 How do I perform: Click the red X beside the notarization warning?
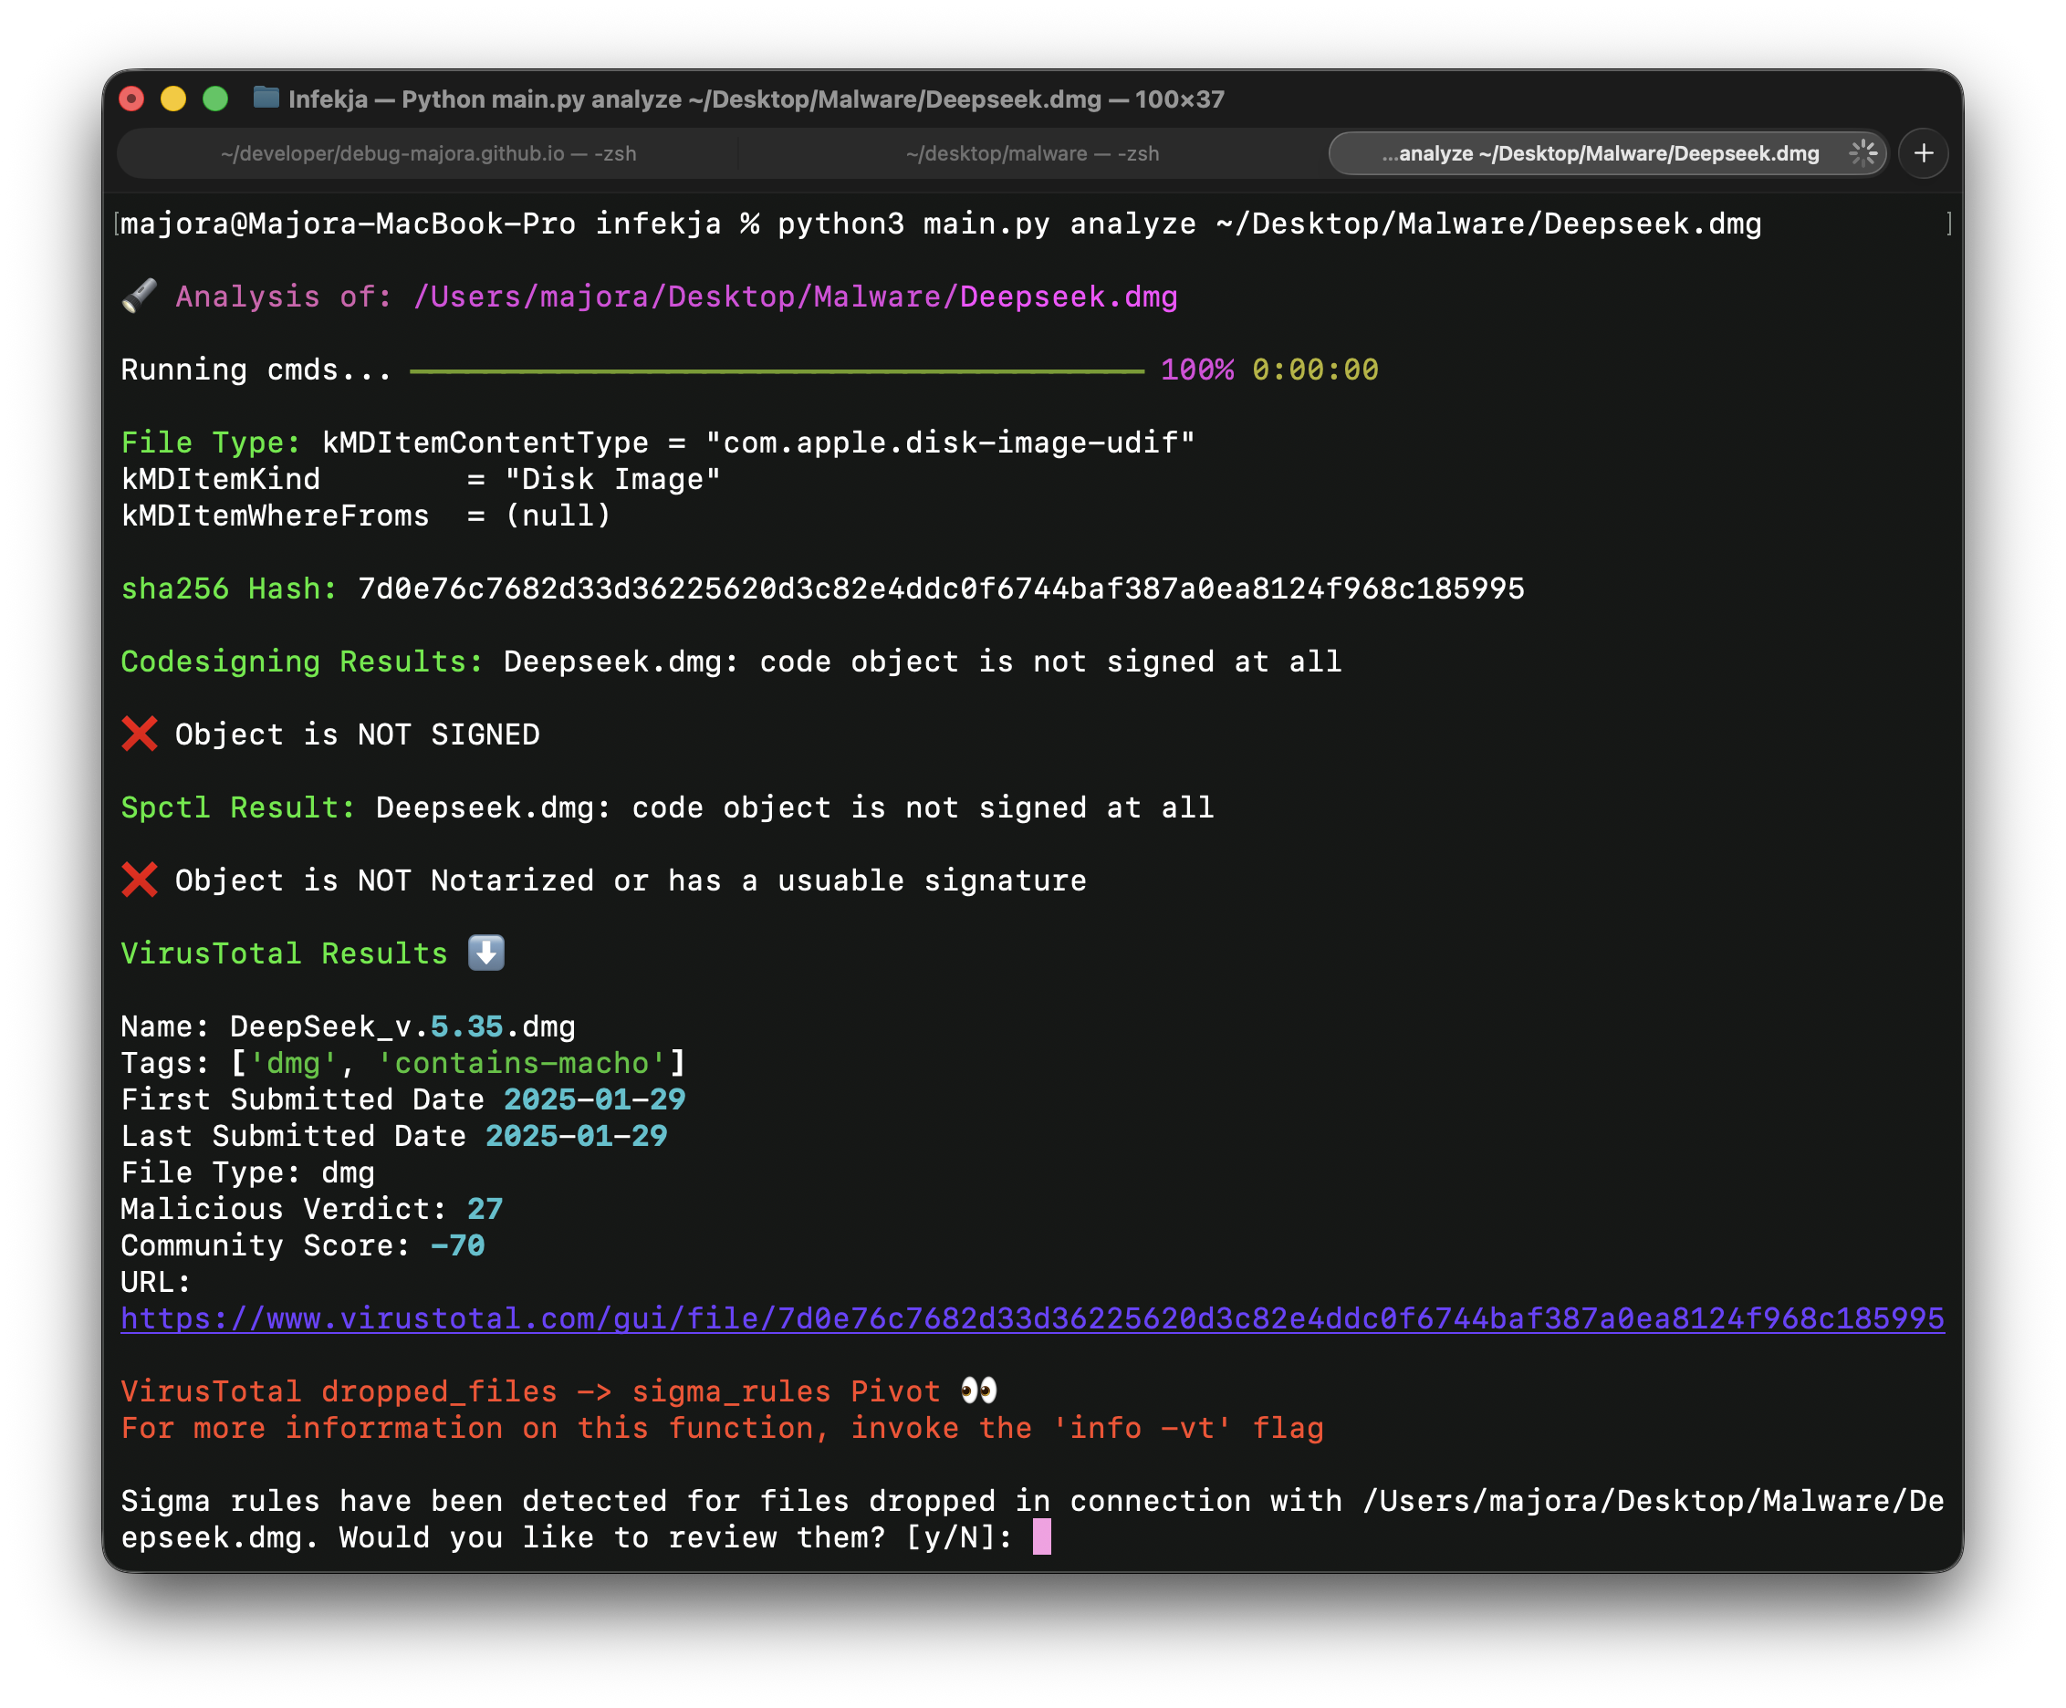139,879
